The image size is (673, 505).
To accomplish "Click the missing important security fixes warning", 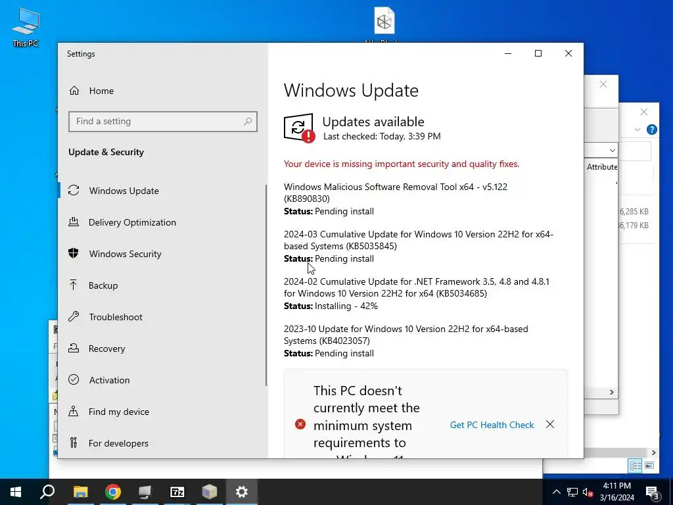I will [x=402, y=164].
